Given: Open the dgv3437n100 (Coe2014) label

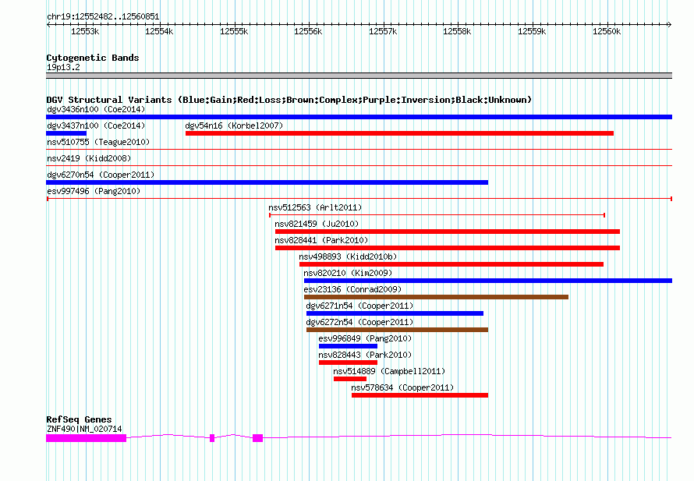Looking at the screenshot, I should click(x=96, y=126).
